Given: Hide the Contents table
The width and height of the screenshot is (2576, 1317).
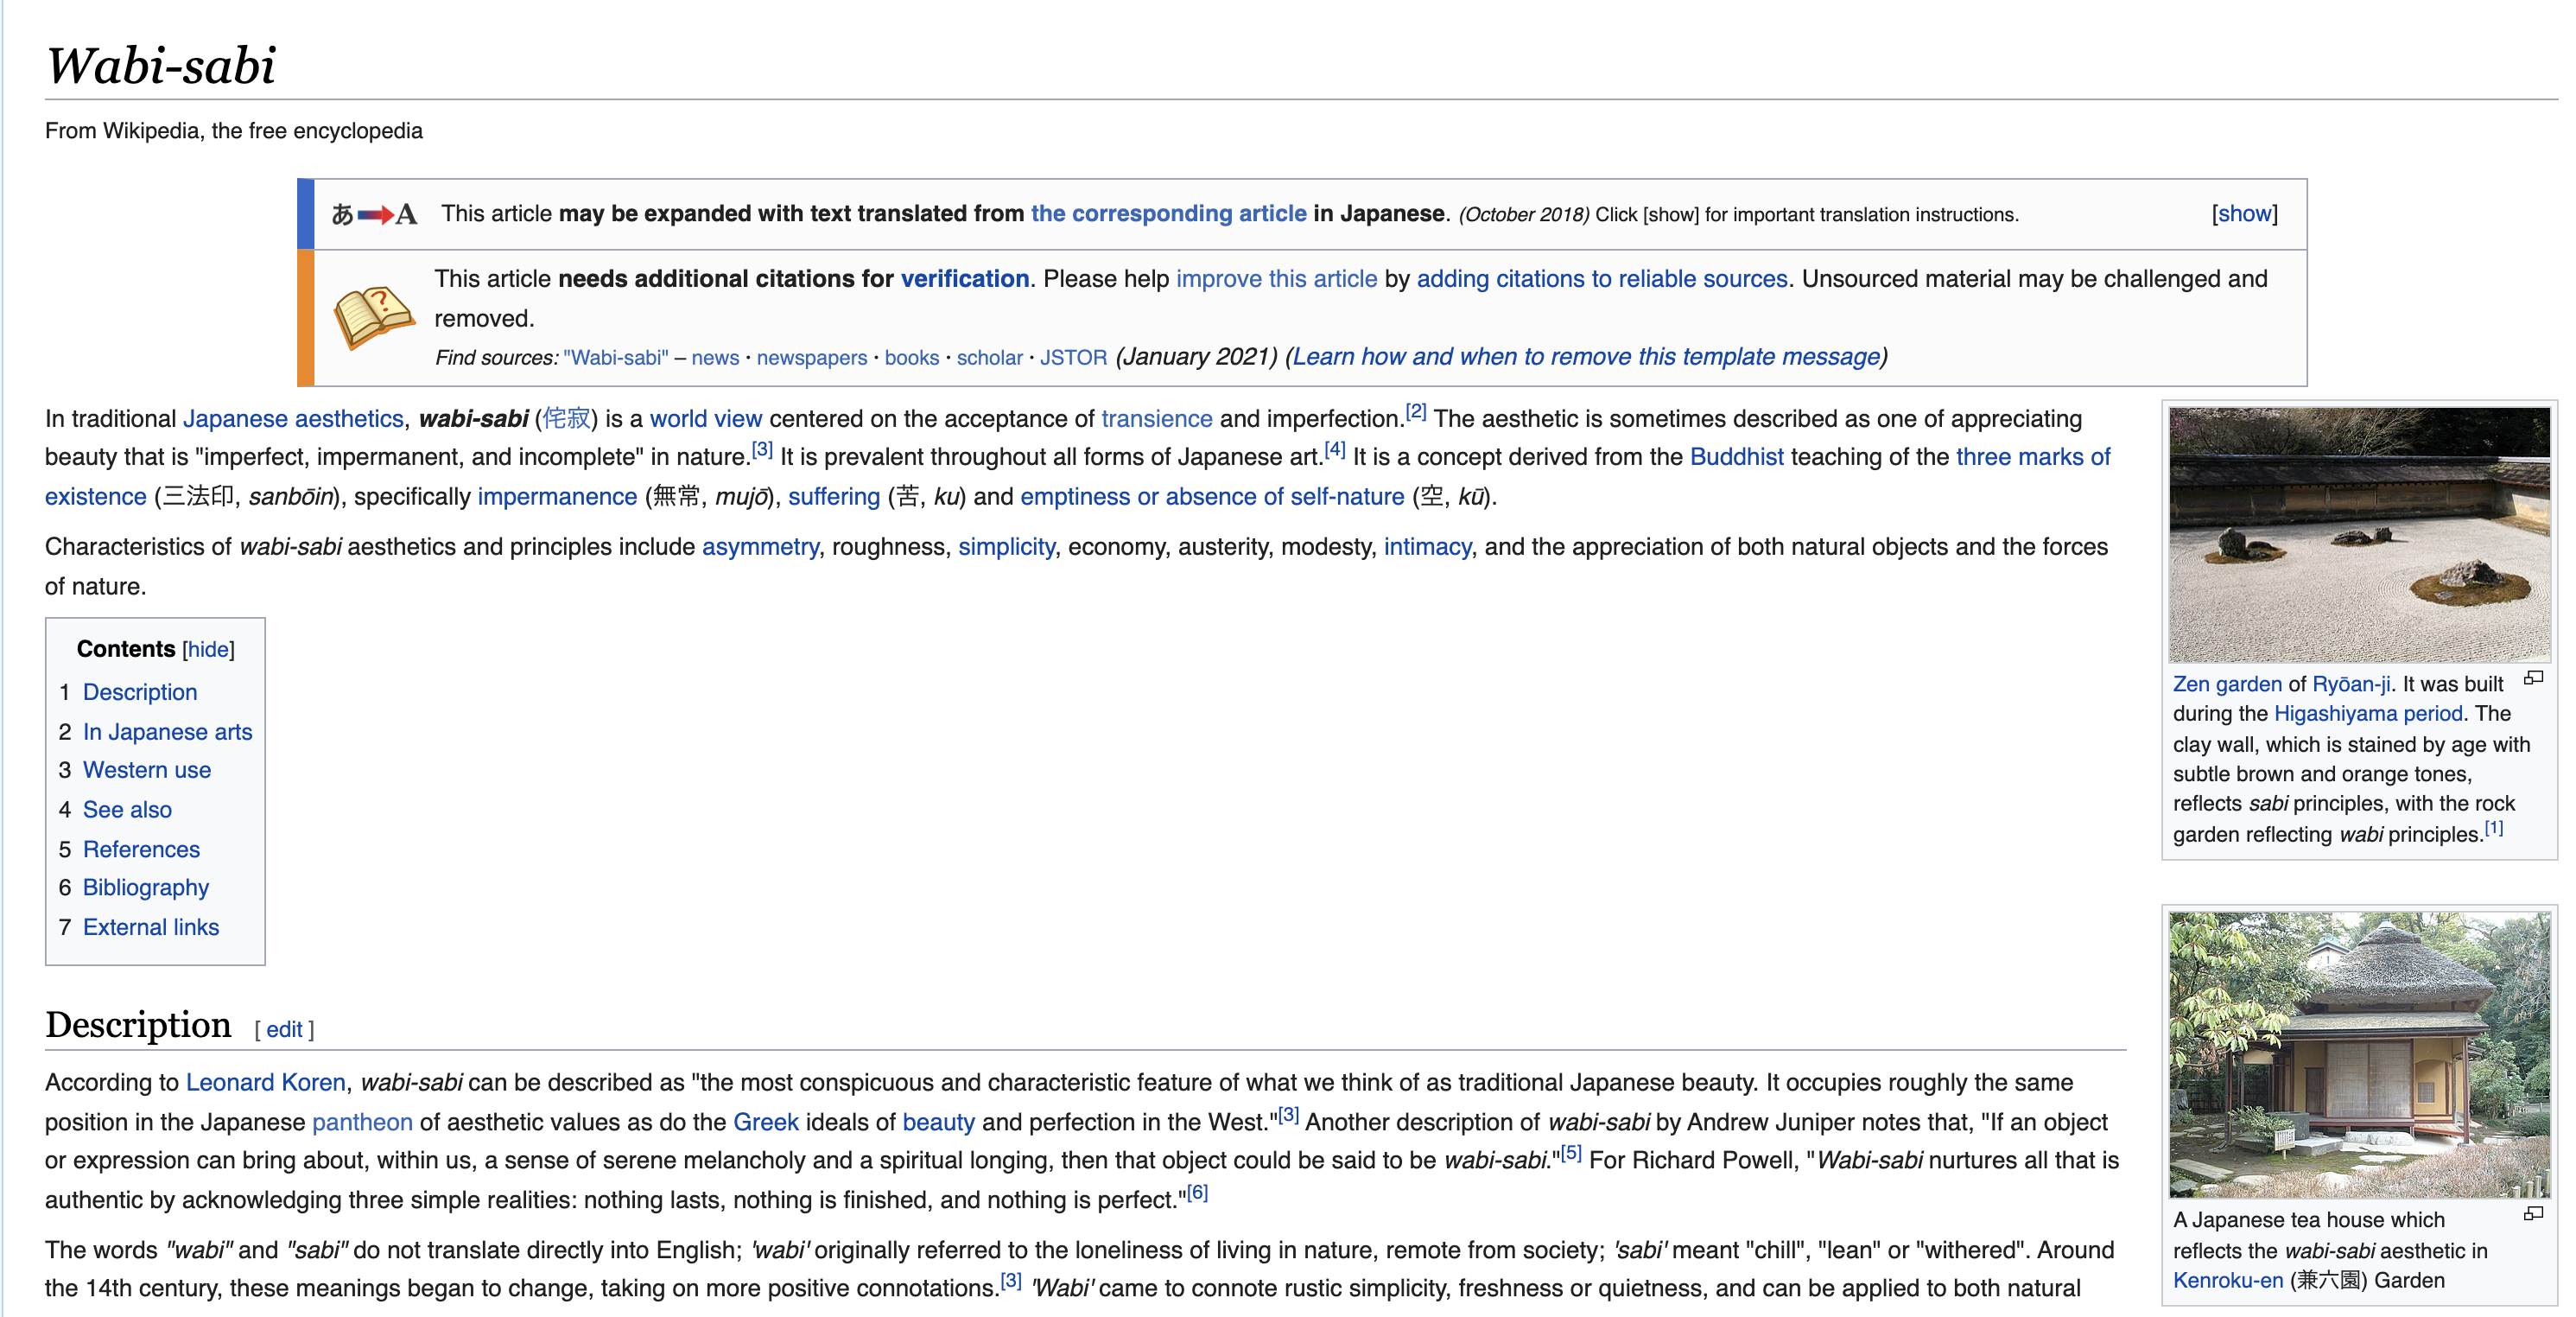Looking at the screenshot, I should coord(208,650).
